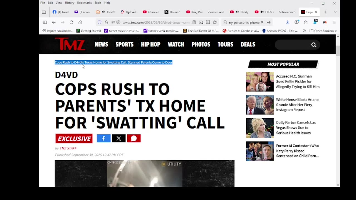
Task: Open the list all tabs dropdown
Action: pyautogui.click(x=335, y=12)
